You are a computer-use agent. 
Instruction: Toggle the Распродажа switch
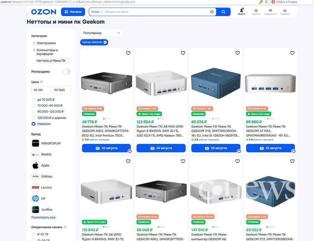(67, 72)
